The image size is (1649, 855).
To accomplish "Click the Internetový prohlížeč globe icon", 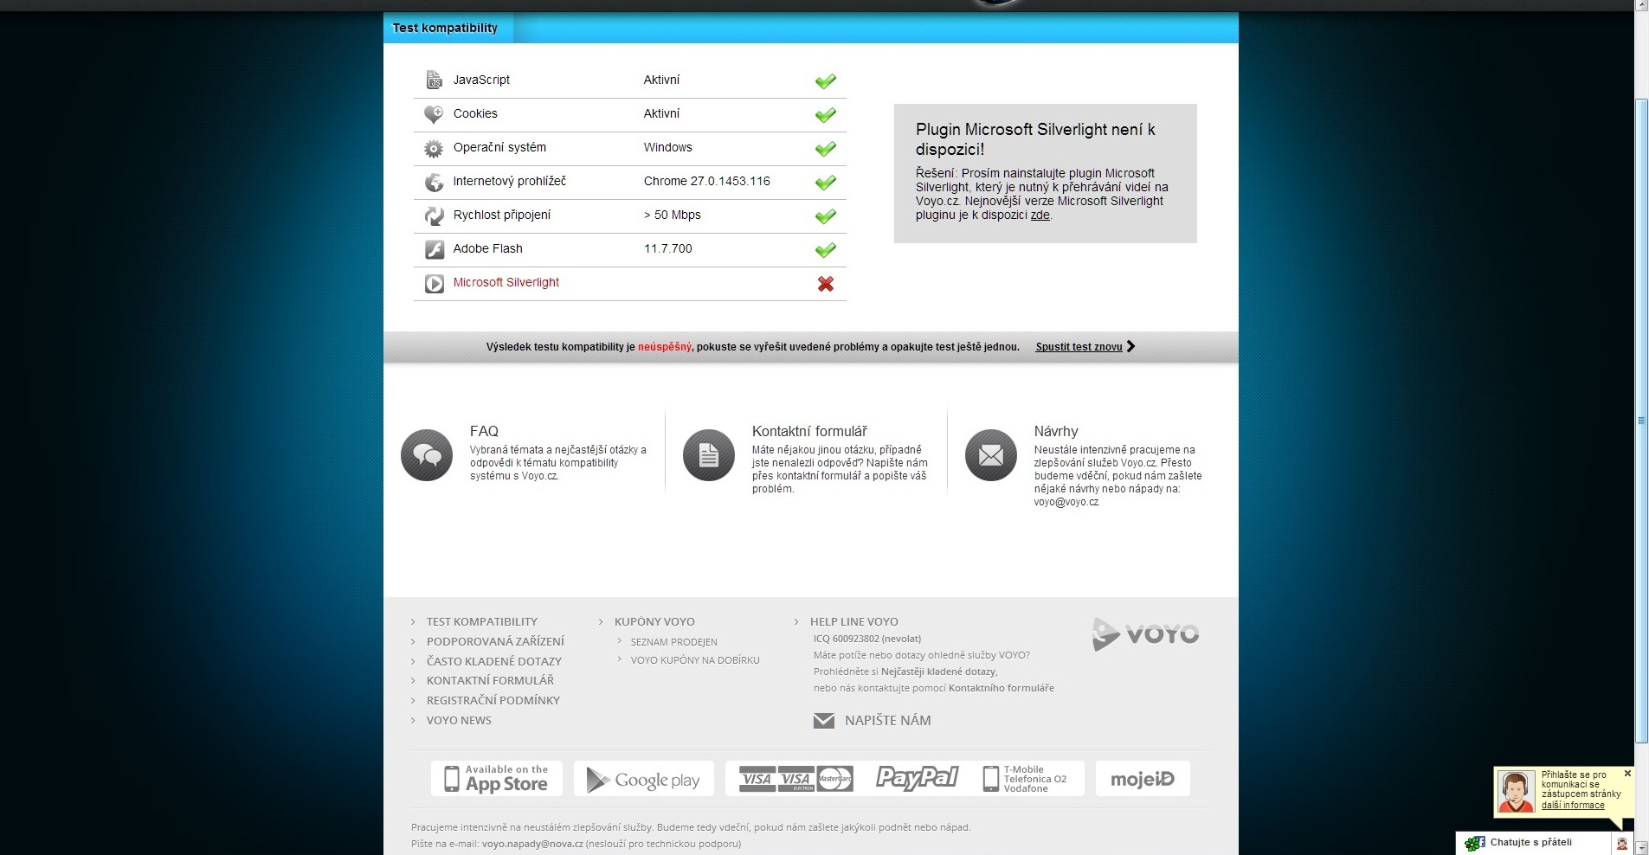I will click(434, 182).
